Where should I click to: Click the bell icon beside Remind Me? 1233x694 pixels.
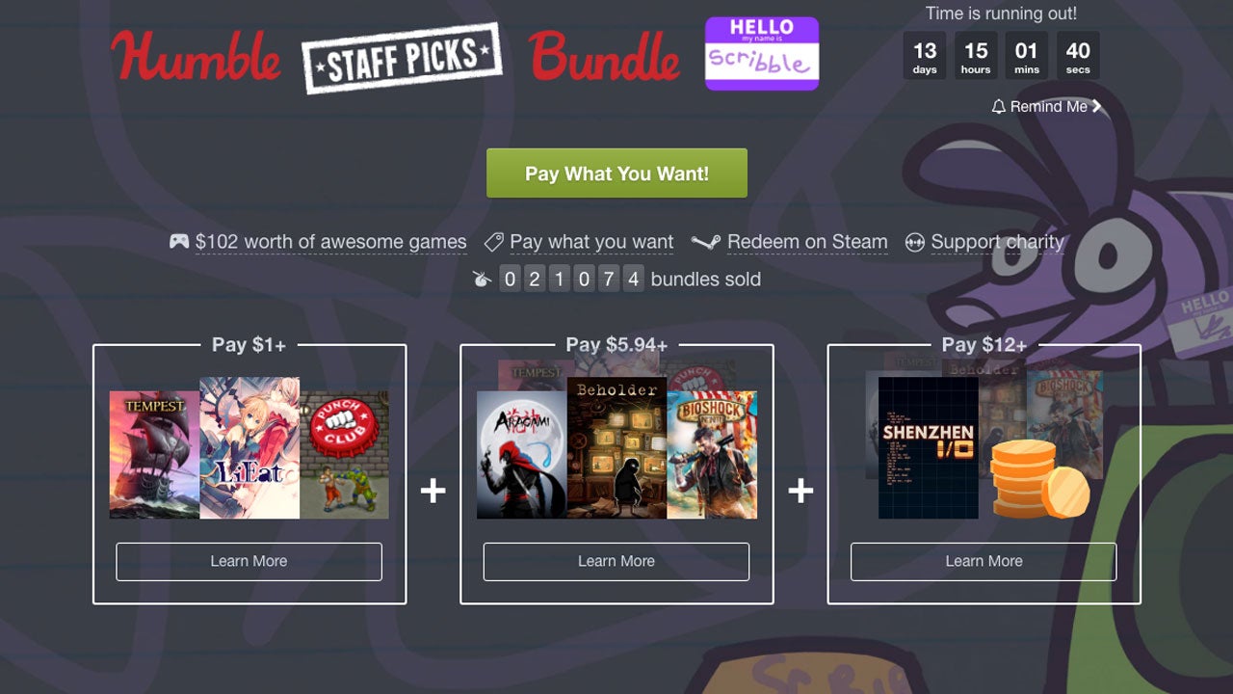tap(998, 107)
